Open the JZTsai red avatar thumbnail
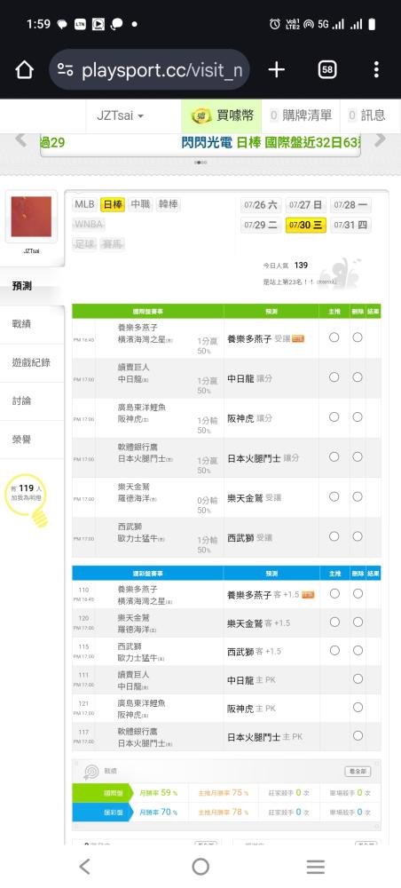Screen dimensions: 401x888 click(31, 217)
